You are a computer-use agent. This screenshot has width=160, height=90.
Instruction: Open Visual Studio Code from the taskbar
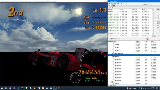pos(18,88)
